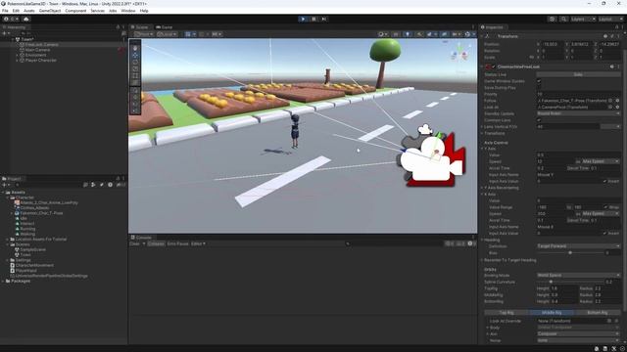627x352 pixels.
Task: Toggle X Axis Invert checkbox
Action: tap(604, 233)
